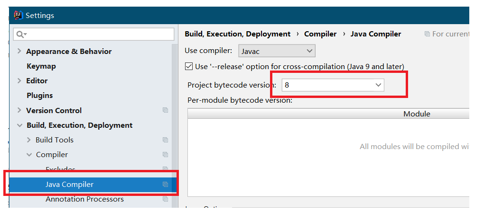Select Appearance & Behavior in the tree
The image size is (484, 221).
coord(69,52)
